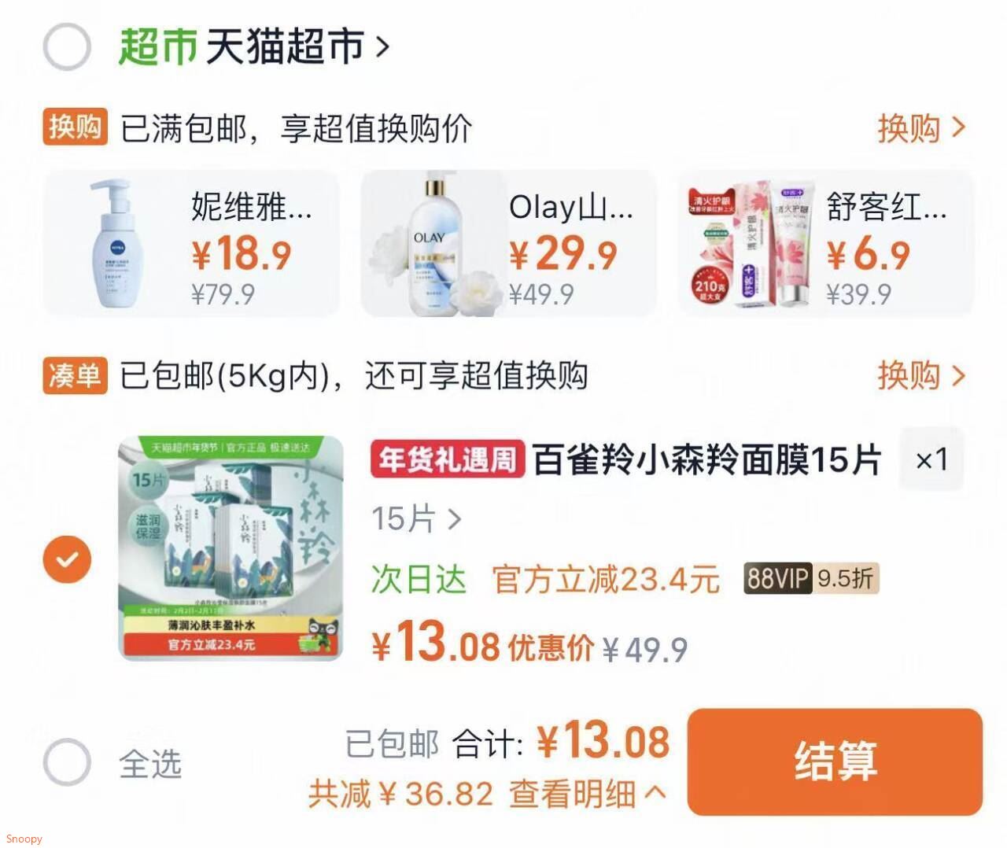Uncheck the 百雀羚 mask item checkbox

pos(68,559)
